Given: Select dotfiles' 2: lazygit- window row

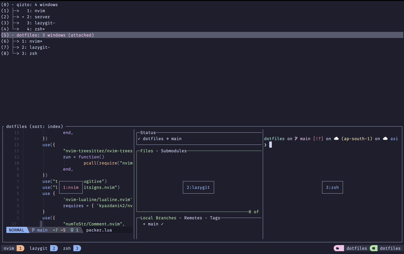Looking at the screenshot, I should (202, 47).
